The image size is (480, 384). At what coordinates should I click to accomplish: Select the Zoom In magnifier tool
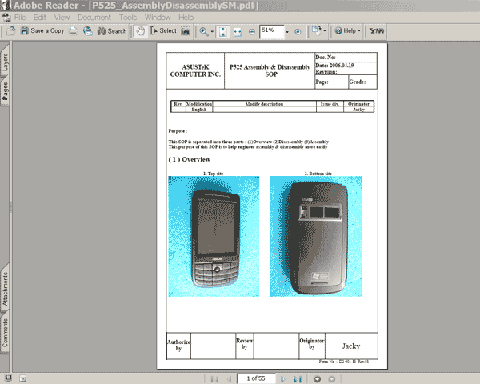(203, 31)
